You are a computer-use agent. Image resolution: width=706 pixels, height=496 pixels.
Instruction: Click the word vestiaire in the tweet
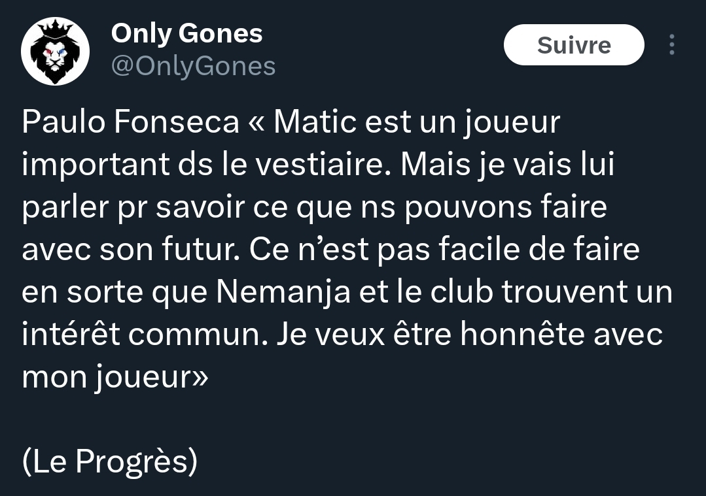pos(320,164)
